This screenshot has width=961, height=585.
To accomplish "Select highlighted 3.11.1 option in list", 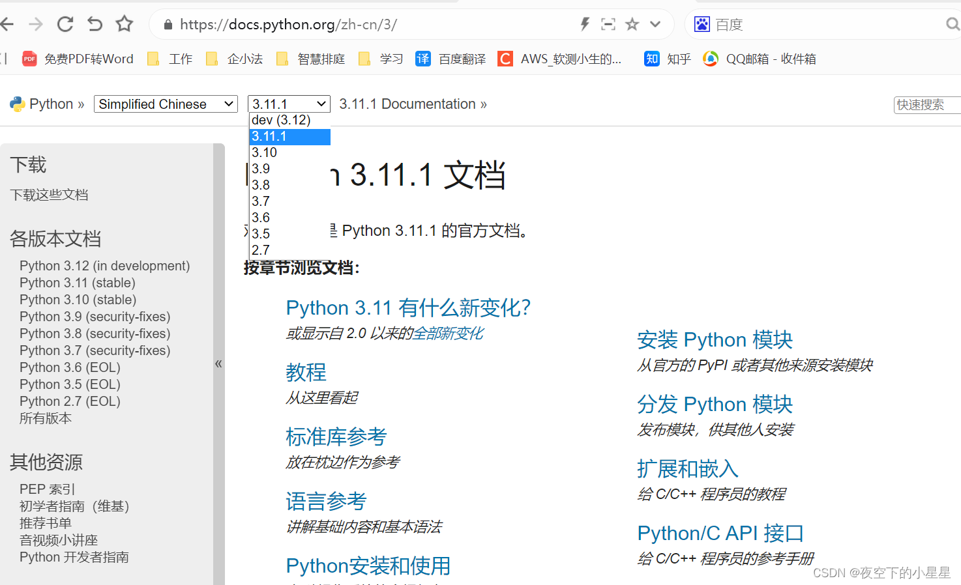I will 290,137.
